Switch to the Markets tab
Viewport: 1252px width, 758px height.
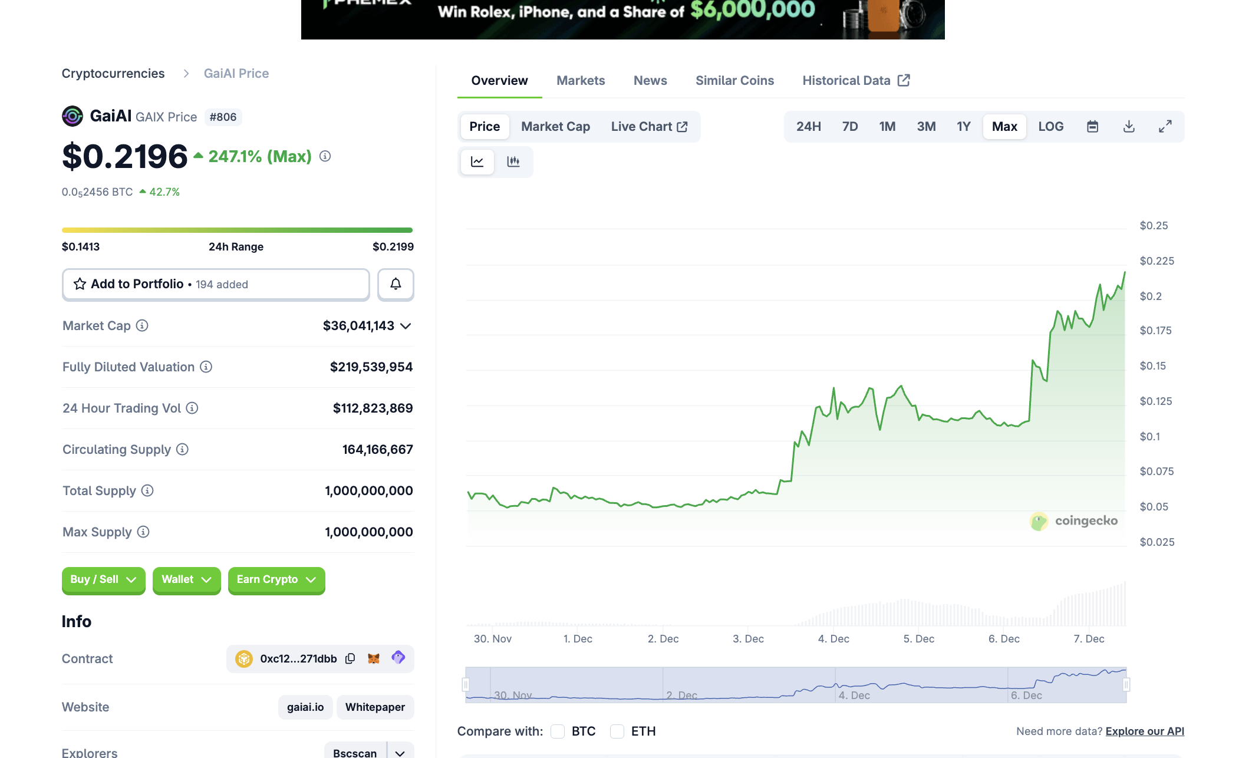(x=581, y=81)
